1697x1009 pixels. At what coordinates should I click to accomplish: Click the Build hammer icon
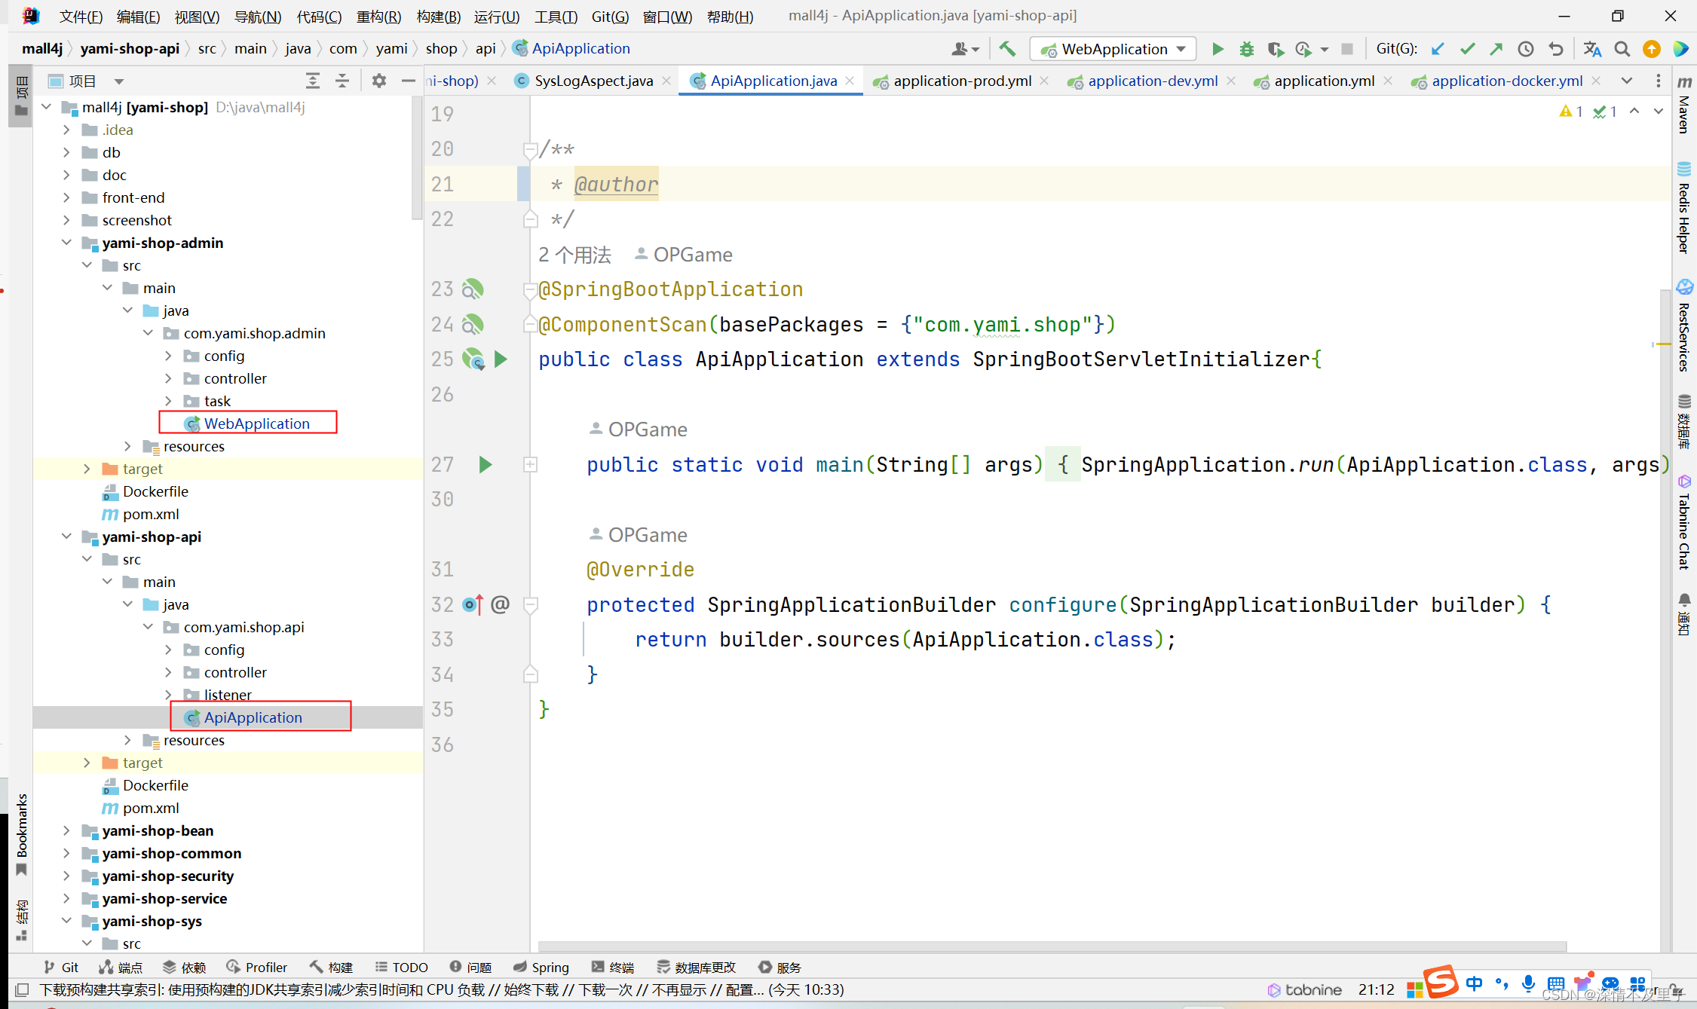pyautogui.click(x=1007, y=49)
